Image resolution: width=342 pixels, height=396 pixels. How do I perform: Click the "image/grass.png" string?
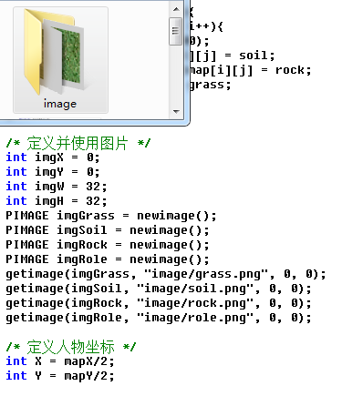coord(206,274)
